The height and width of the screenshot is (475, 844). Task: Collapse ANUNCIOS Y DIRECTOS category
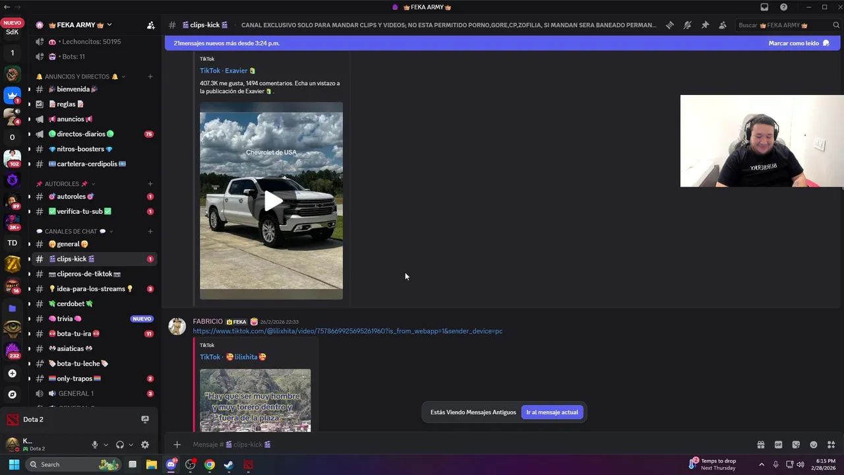[x=81, y=77]
